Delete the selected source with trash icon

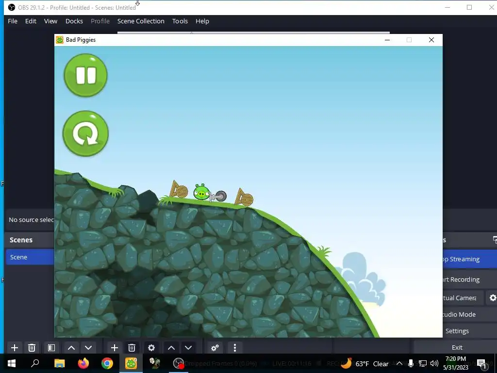(132, 348)
